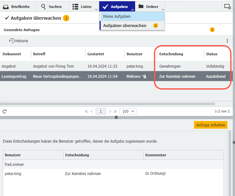The height and width of the screenshot is (196, 235).
Task: Open the 100 page size dropdown
Action: [x=128, y=112]
